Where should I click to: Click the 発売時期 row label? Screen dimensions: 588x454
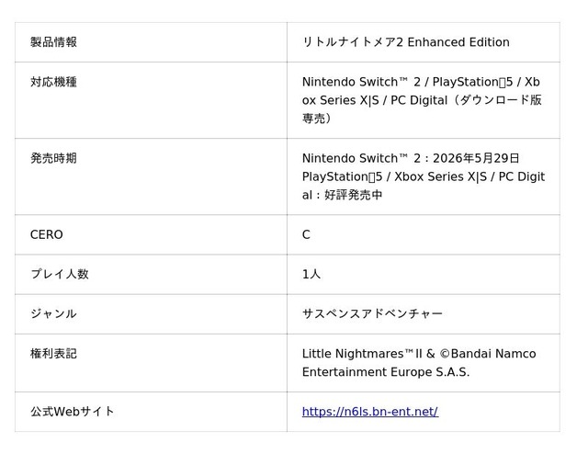[53, 158]
